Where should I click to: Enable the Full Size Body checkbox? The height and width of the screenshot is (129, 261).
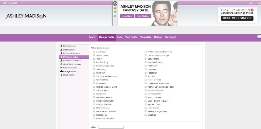pyautogui.click(x=94, y=62)
